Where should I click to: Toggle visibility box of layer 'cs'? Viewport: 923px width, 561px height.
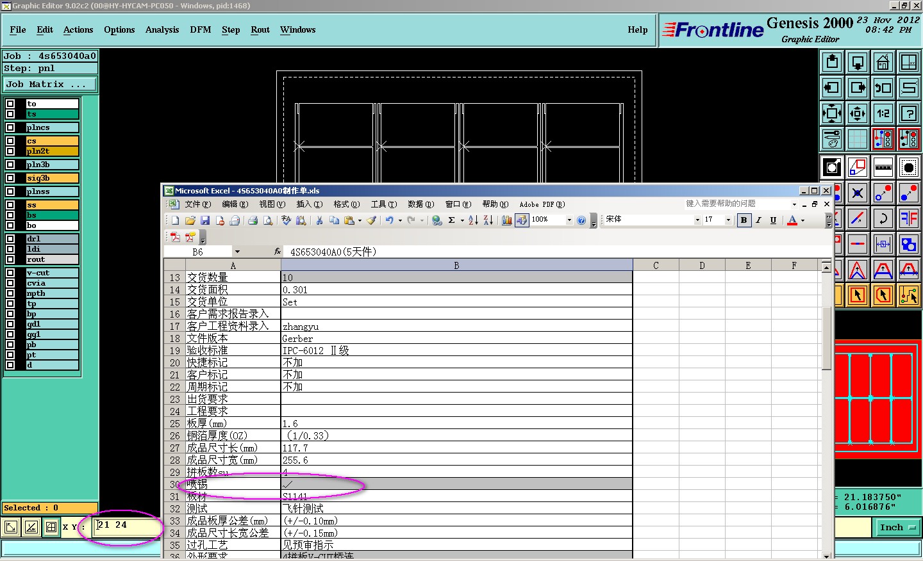[x=10, y=141]
